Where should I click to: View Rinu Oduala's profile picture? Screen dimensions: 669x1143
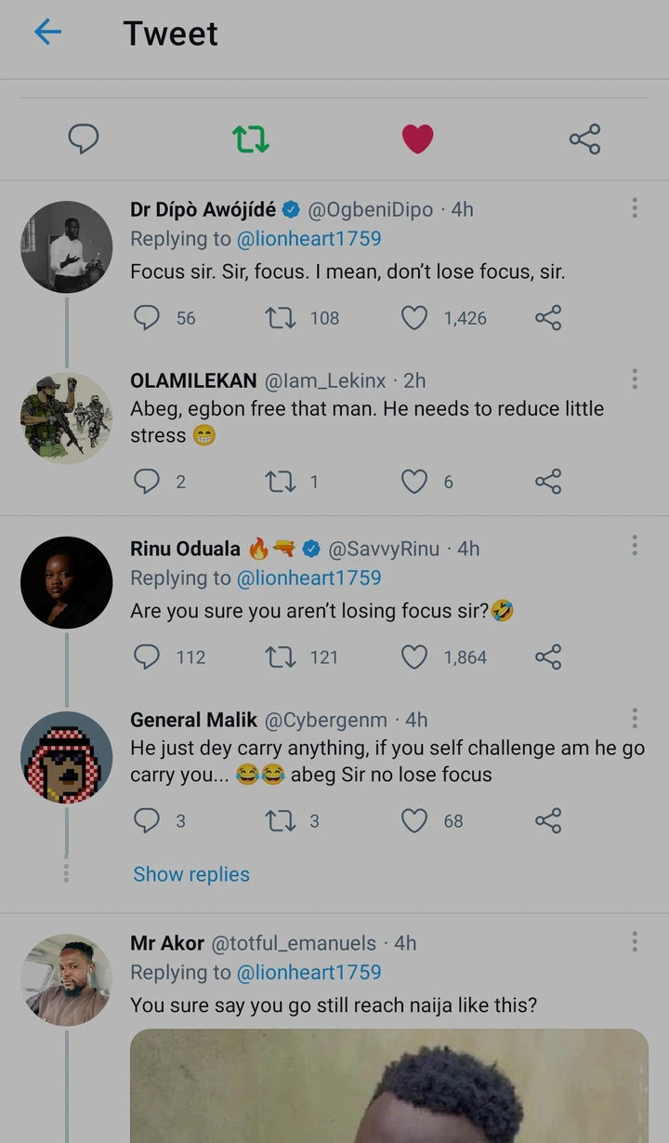(67, 582)
